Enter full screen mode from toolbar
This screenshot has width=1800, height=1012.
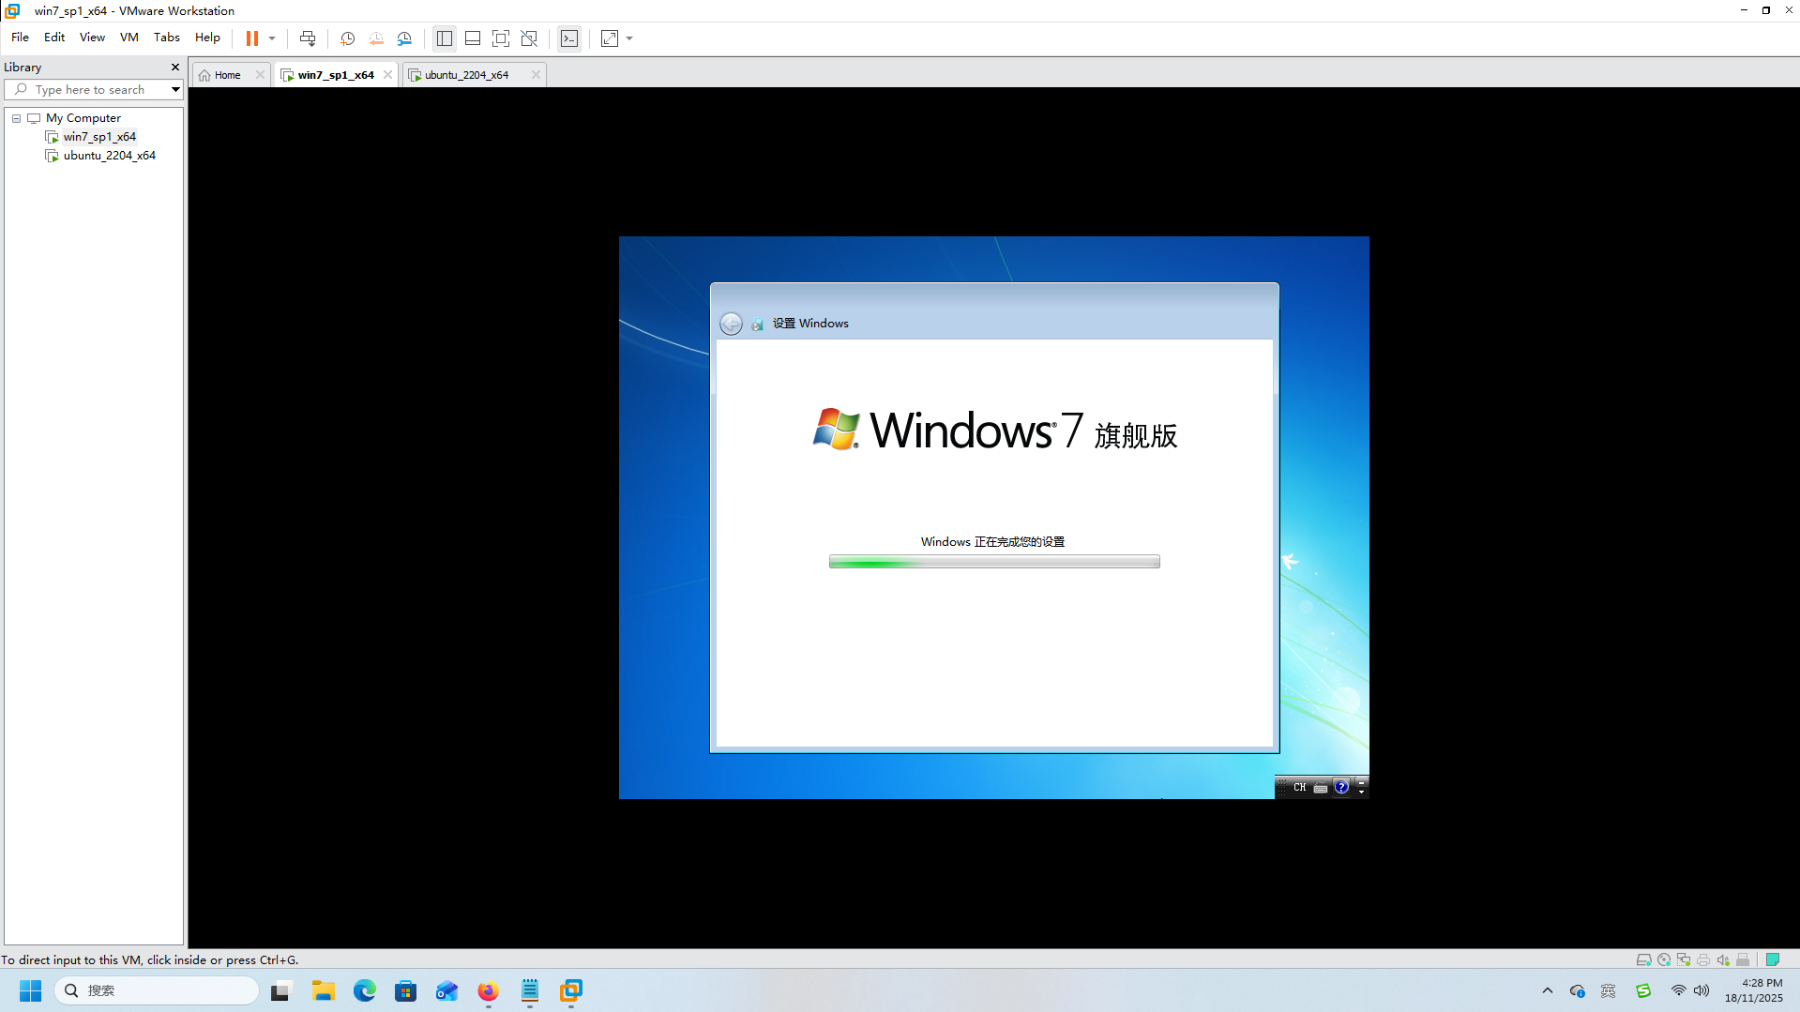click(x=501, y=38)
